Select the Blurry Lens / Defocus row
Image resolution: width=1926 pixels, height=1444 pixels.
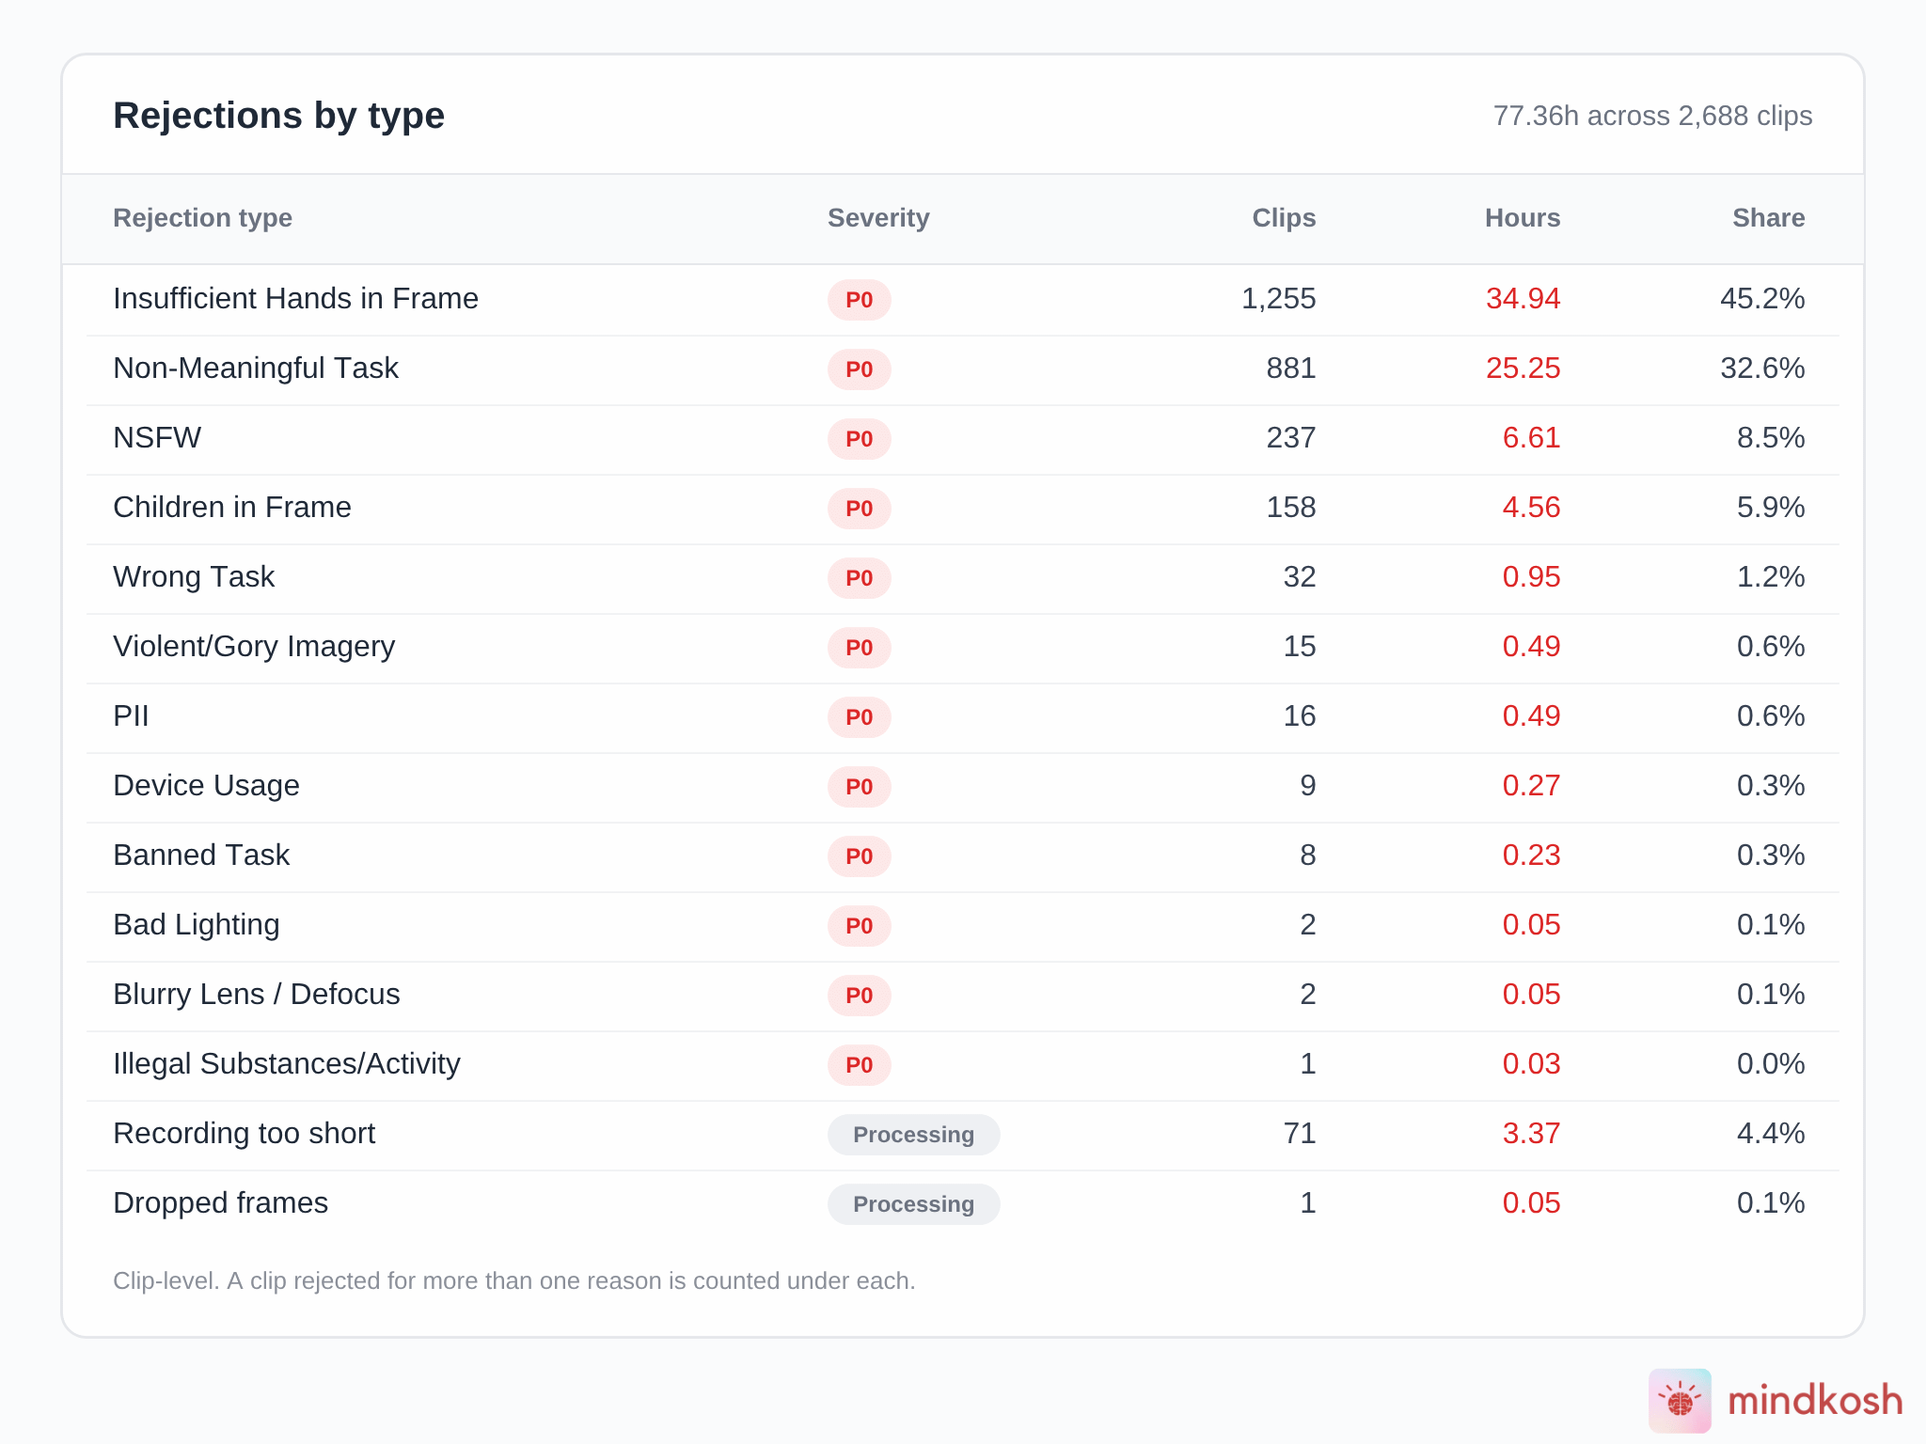coord(963,996)
